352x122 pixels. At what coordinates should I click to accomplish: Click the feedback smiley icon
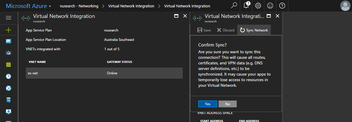(270, 6)
